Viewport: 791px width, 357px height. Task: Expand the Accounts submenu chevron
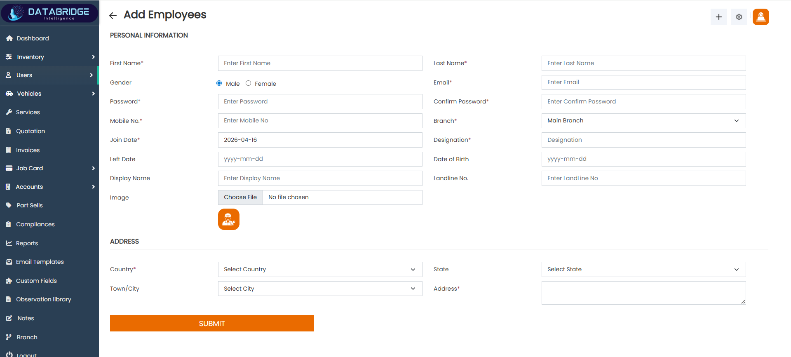point(93,187)
